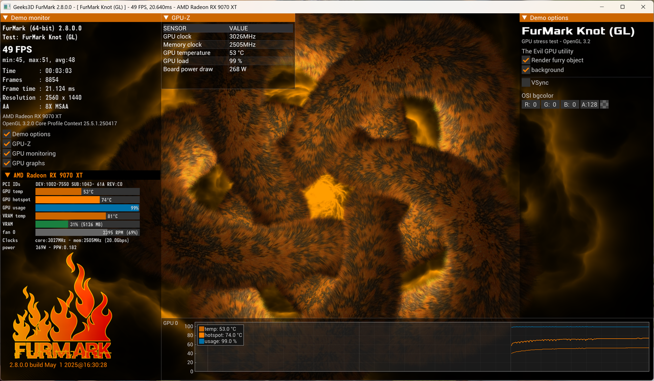Viewport: 654px width, 381px height.
Task: Maximize the FurMark window
Action: [622, 7]
